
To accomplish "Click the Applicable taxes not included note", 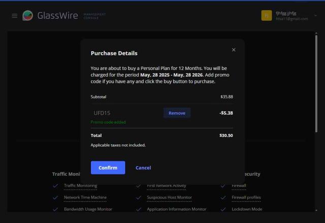I will tap(118, 145).
